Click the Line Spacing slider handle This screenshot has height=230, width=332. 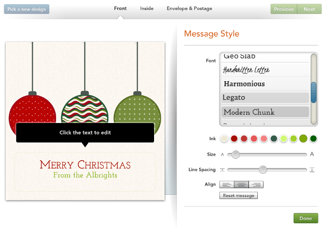[263, 170]
